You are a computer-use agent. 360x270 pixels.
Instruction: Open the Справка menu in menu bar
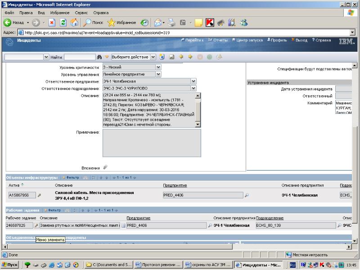click(x=101, y=13)
